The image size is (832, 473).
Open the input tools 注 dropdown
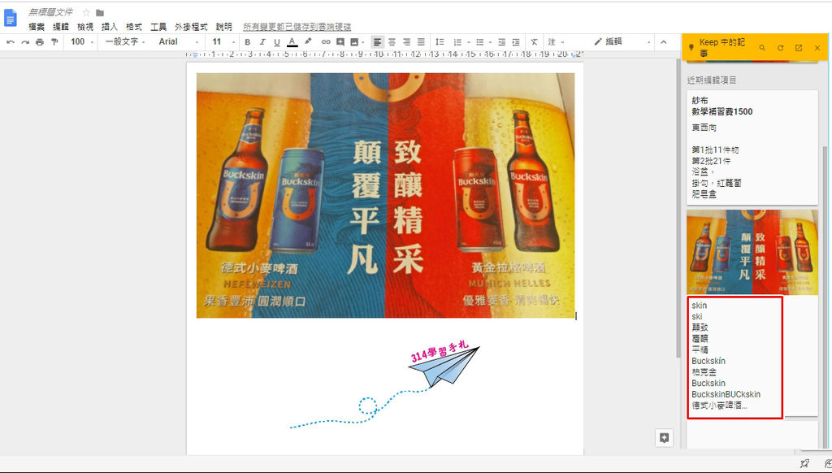(x=556, y=42)
